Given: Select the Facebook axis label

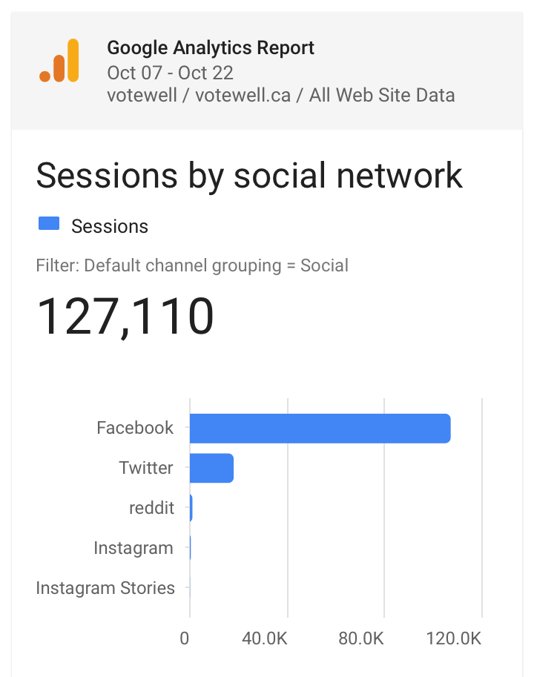Looking at the screenshot, I should pos(135,428).
